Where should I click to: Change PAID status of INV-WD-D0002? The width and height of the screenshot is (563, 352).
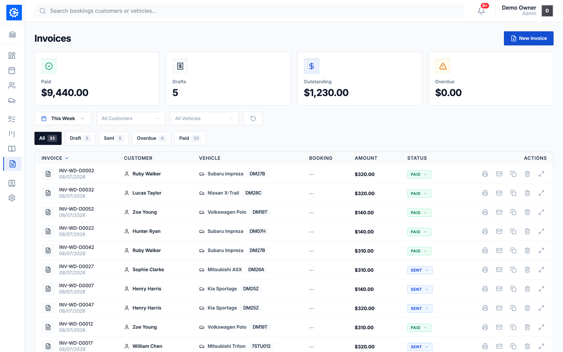click(419, 174)
